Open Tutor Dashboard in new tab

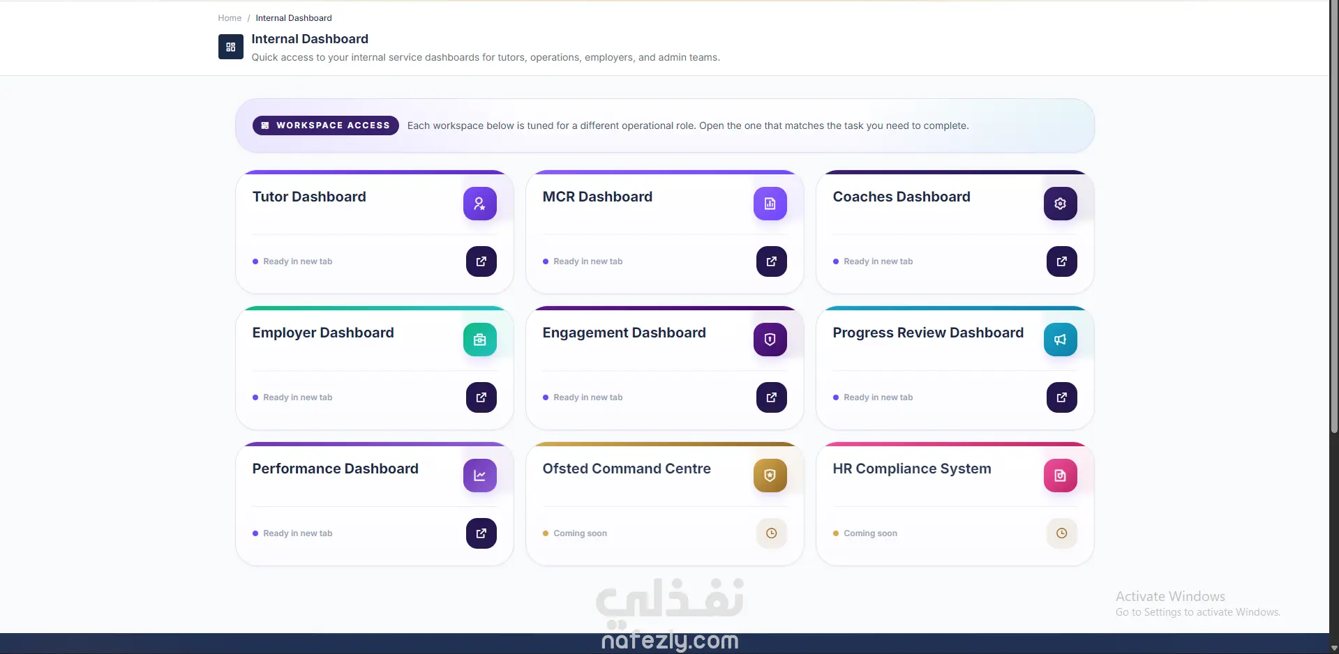[x=481, y=261]
